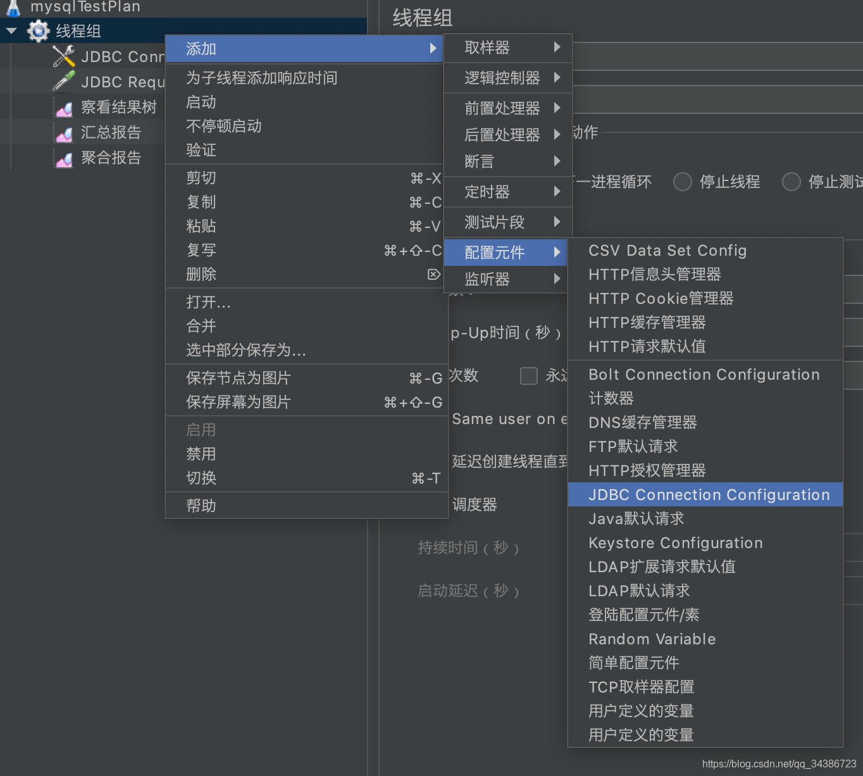Choose LDAP扩展请求默认值

(x=705, y=567)
